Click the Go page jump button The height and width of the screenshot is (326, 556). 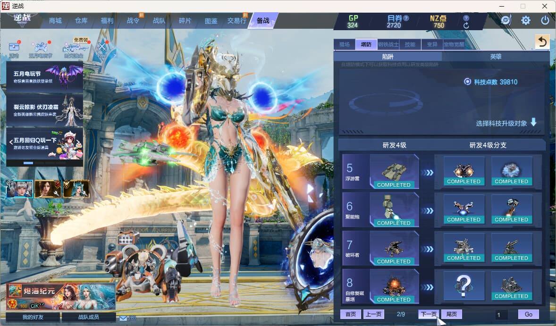click(528, 314)
